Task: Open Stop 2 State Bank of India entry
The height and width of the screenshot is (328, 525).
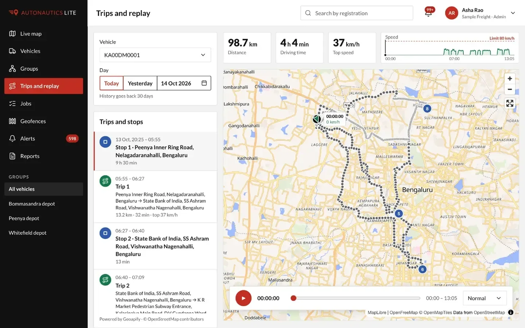Action: 155,246
